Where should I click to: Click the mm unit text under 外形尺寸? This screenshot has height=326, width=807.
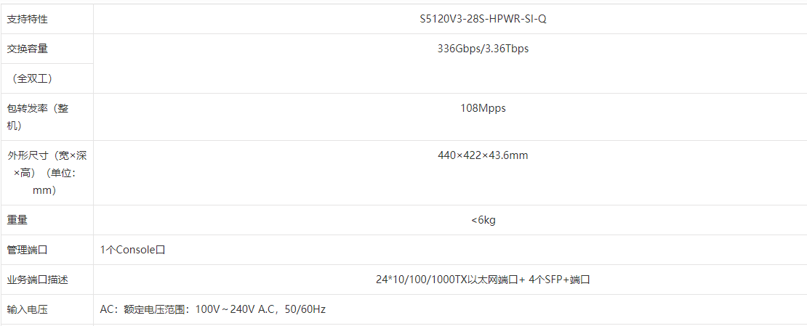click(44, 190)
